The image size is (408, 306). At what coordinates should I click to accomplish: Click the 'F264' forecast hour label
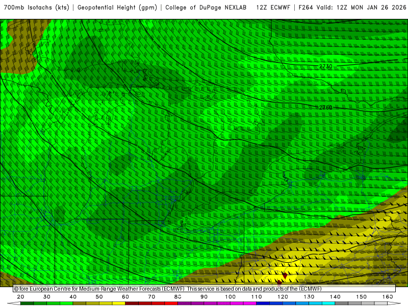tap(305, 8)
